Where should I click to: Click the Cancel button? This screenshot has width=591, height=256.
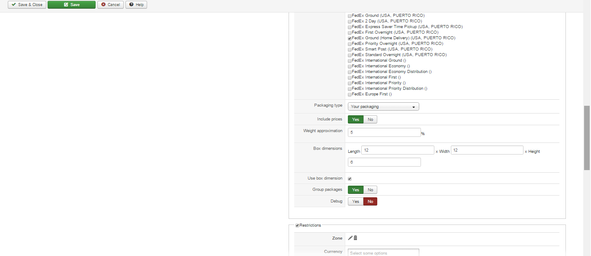[x=110, y=5]
